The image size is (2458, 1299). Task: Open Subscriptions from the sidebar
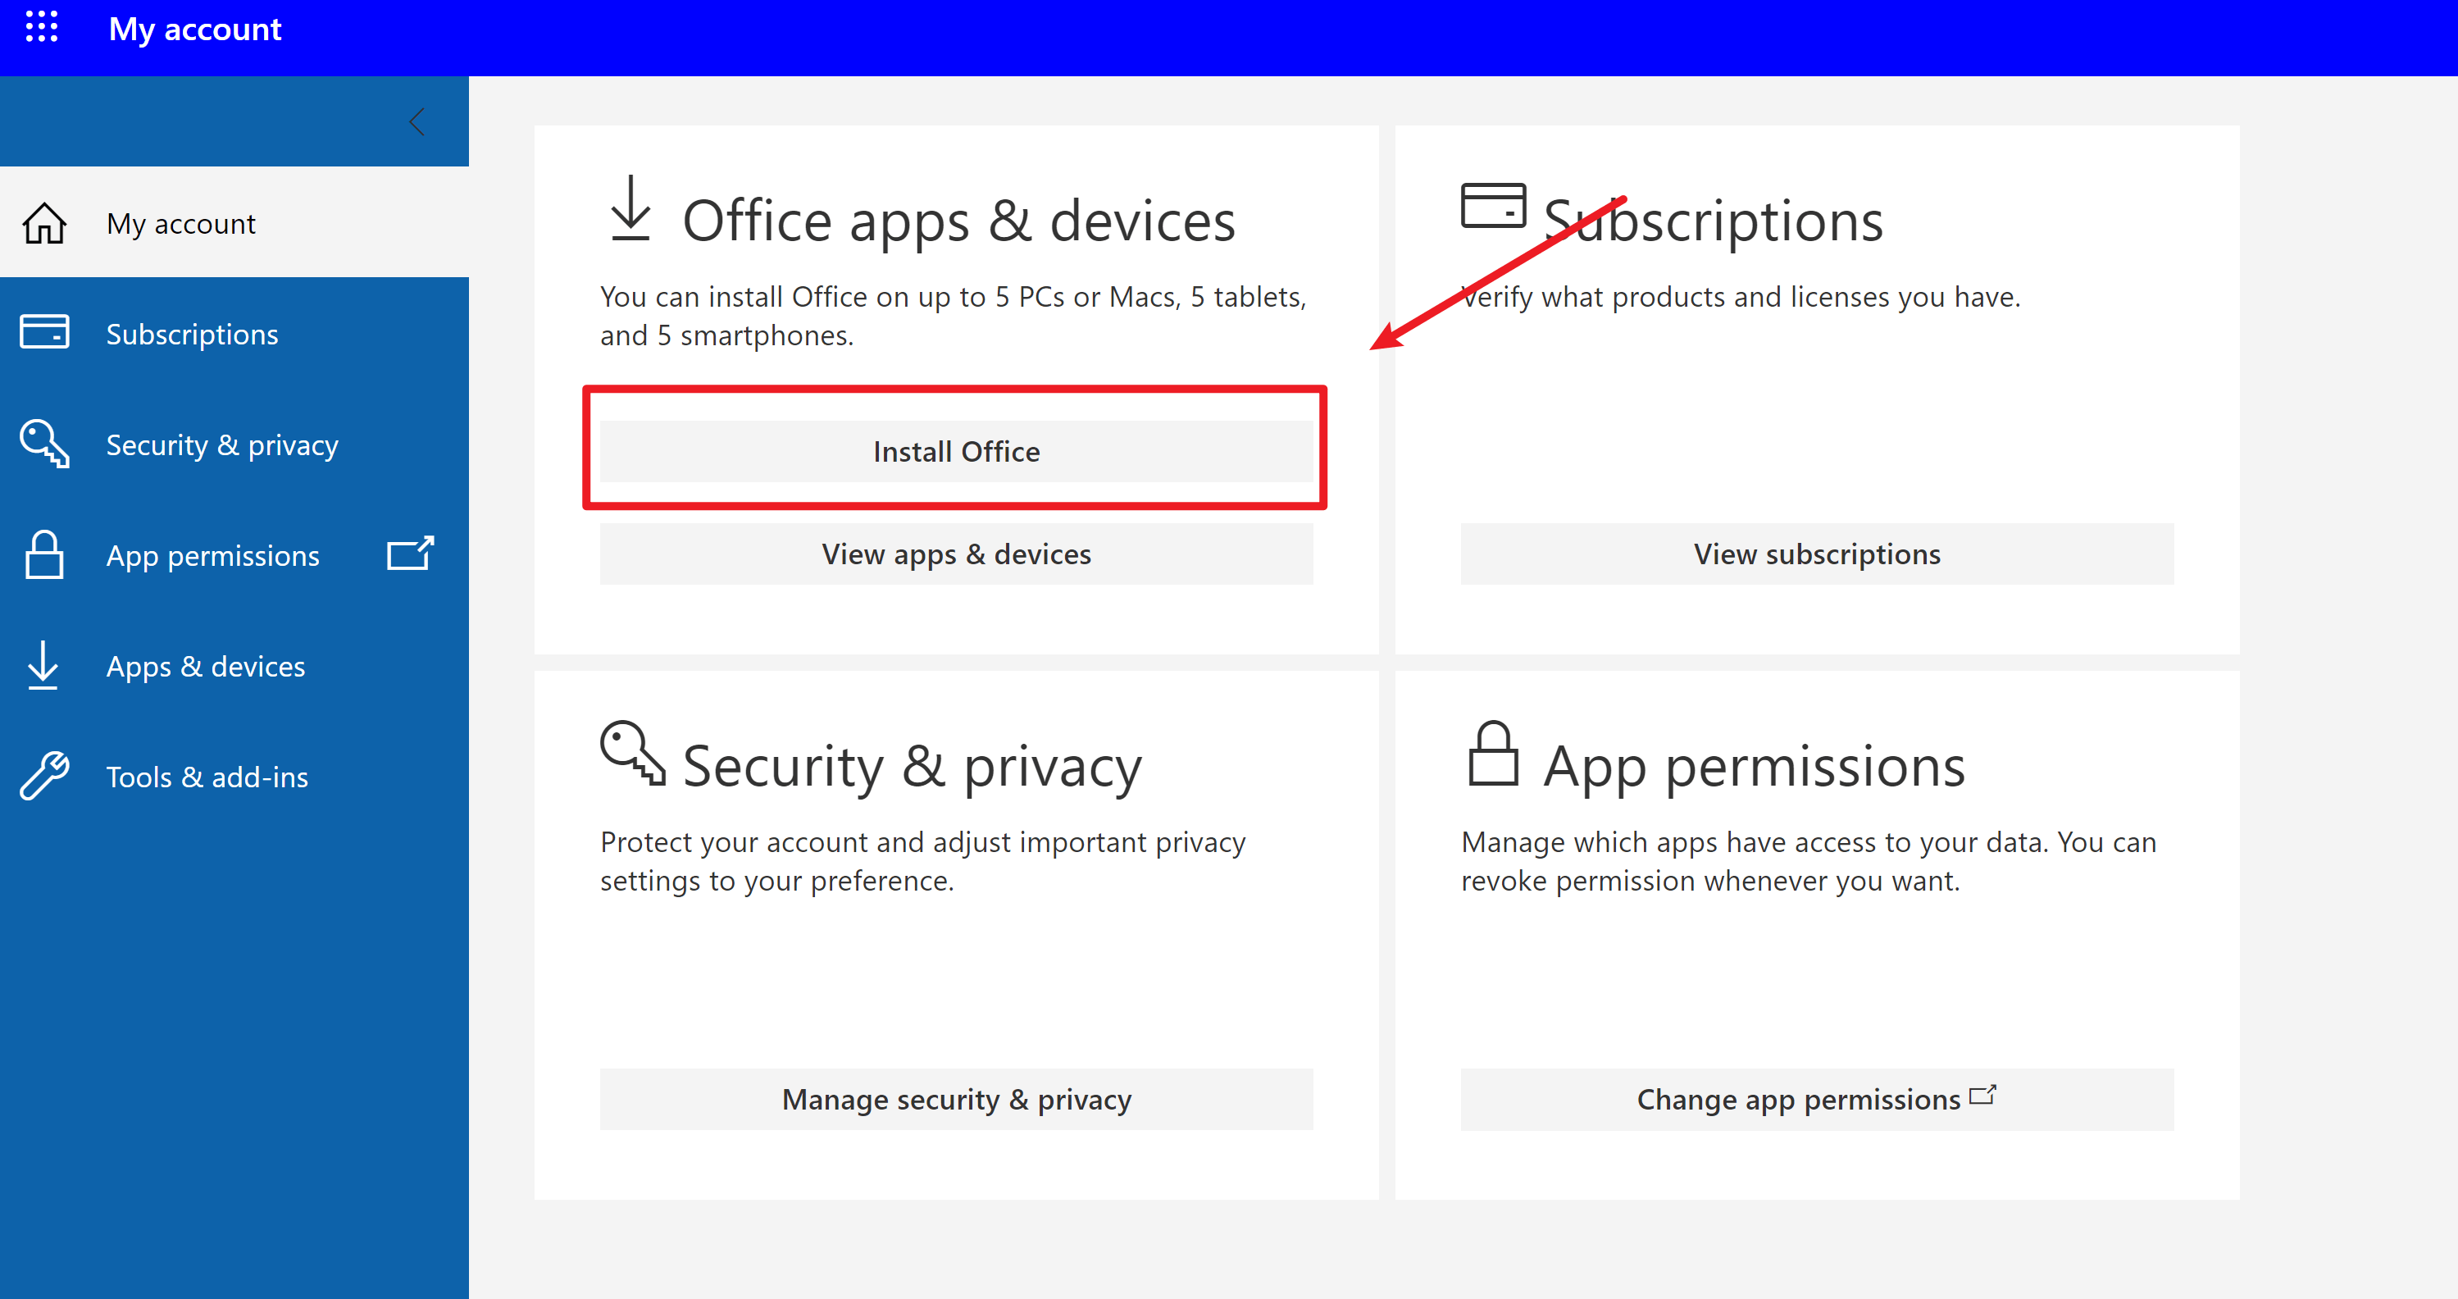(234, 334)
